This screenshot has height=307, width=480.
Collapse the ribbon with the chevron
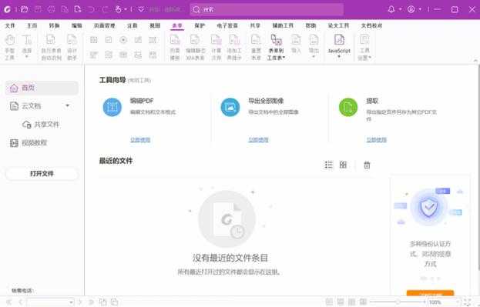tap(475, 61)
